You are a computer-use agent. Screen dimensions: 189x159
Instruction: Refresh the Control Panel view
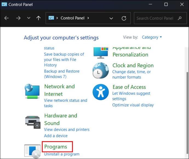pyautogui.click(x=124, y=18)
